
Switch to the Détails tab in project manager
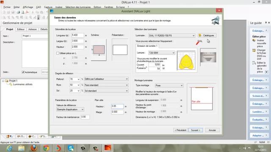pos(44,29)
